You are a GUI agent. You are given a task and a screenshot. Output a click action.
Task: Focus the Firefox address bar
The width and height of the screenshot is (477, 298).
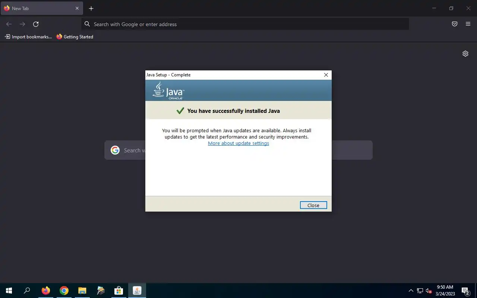[245, 24]
